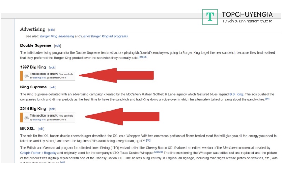Open the Burger King advertising article link
The image size is (282, 176).
[57, 36]
